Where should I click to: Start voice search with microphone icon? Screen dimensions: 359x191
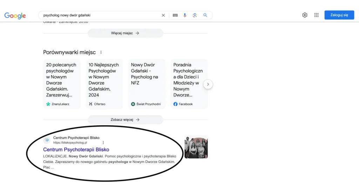[x=185, y=15]
